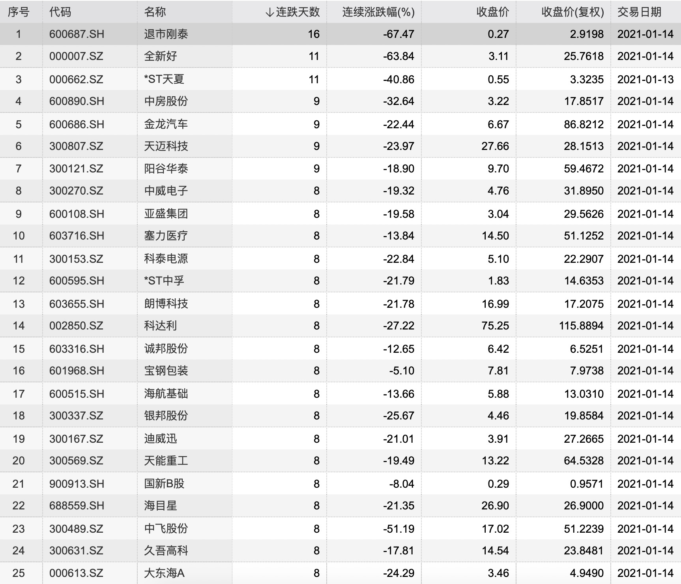Select the 名称 column header
Screen dimensions: 681x584
point(155,12)
